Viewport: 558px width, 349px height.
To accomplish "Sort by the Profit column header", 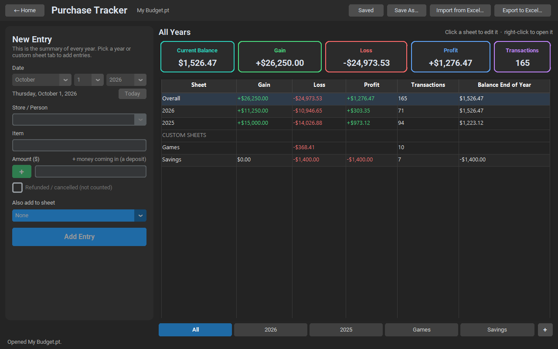I will coord(371,85).
